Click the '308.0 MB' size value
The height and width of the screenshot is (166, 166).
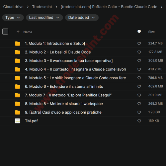point(156,60)
